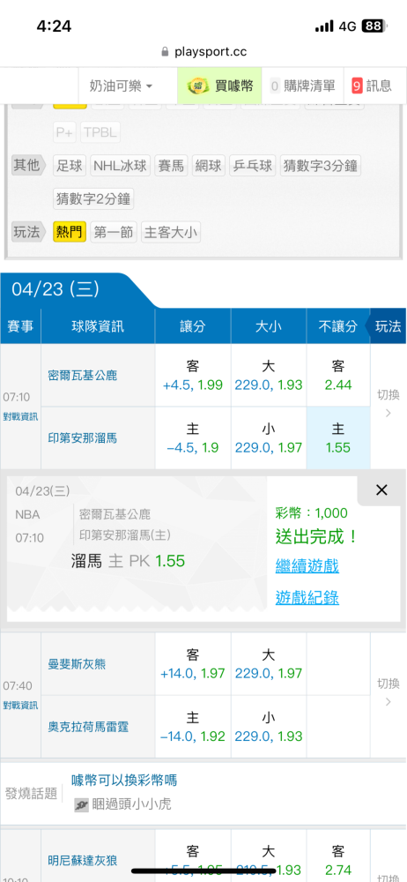Choose the 主客大小 play type
This screenshot has width=407, height=882.
click(171, 232)
